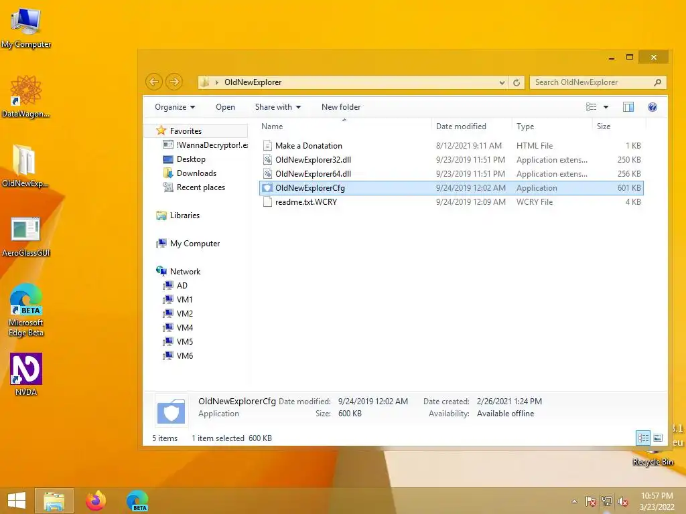The image size is (686, 514).
Task: Select AeroGlassGUI desktop icon
Action: click(x=25, y=236)
